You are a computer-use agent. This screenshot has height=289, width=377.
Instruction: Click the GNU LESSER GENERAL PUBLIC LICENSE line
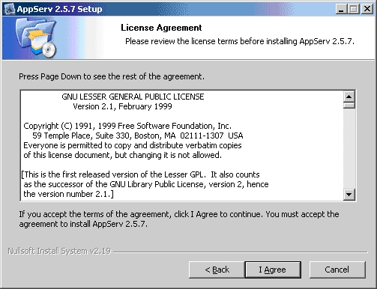(133, 97)
